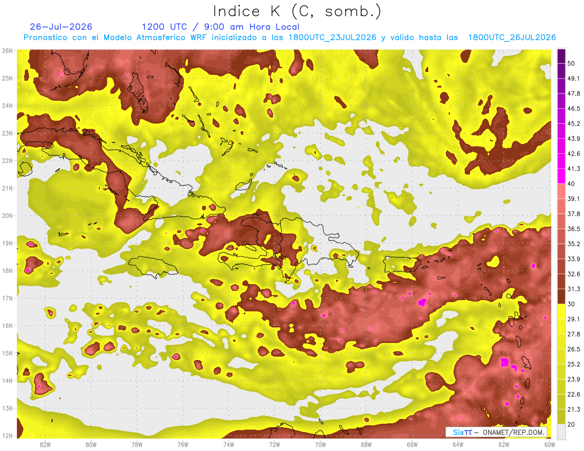Image resolution: width=584 pixels, height=451 pixels.
Task: Click the '31.3' color scale value
Action: click(x=574, y=289)
